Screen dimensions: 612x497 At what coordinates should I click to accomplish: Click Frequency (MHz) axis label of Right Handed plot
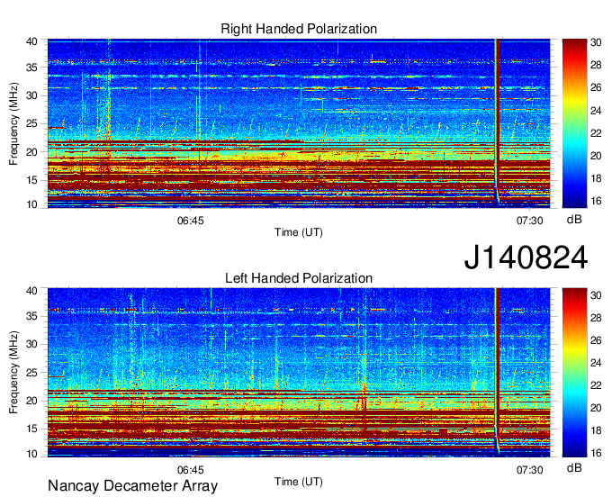[13, 123]
